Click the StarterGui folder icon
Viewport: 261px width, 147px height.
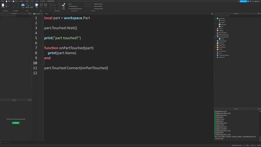pos(217,43)
